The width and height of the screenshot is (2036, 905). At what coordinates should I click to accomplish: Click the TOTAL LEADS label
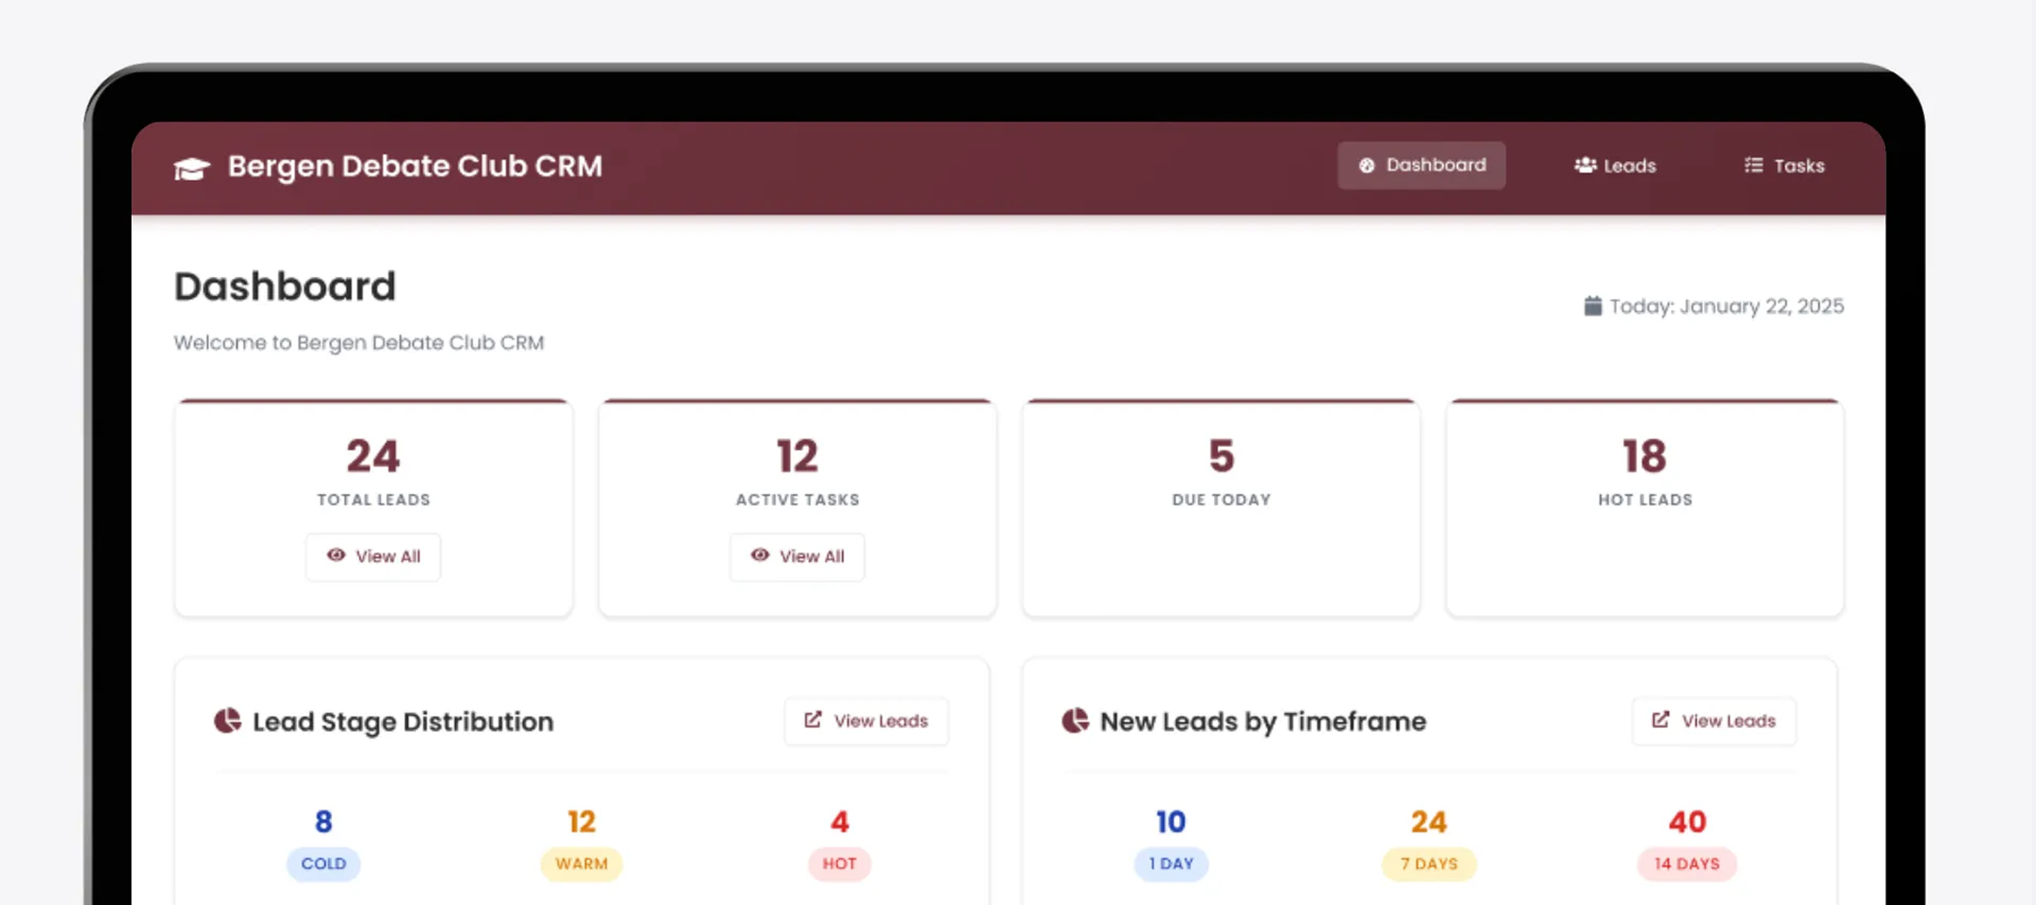pyautogui.click(x=373, y=500)
